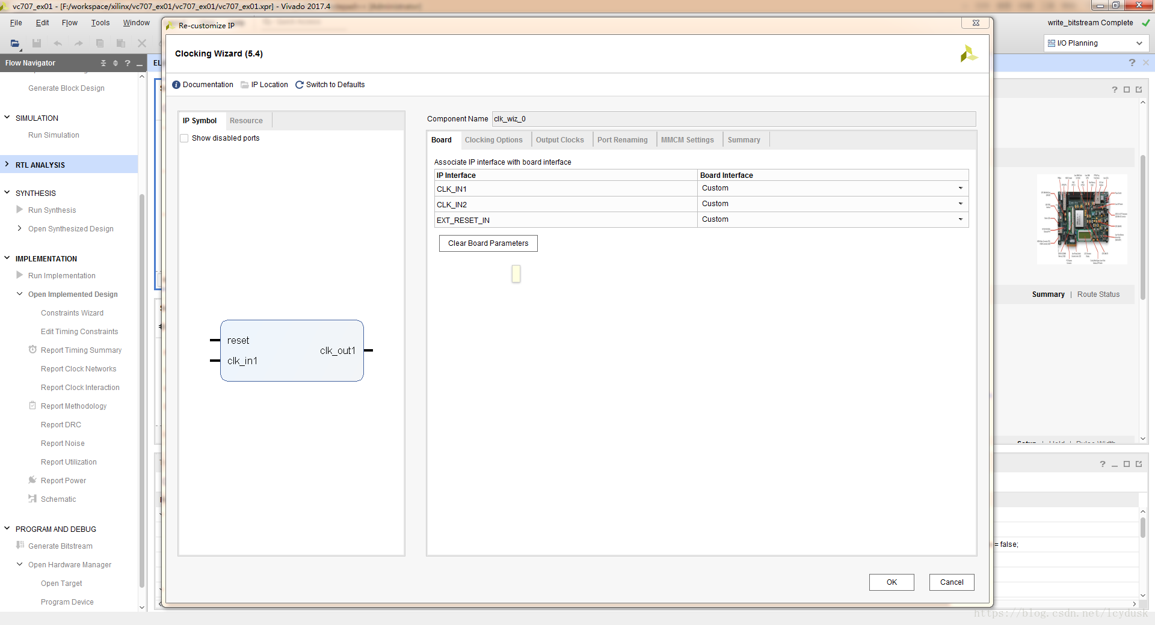Switch to the Clocking Options tab
The width and height of the screenshot is (1155, 625).
pos(493,140)
